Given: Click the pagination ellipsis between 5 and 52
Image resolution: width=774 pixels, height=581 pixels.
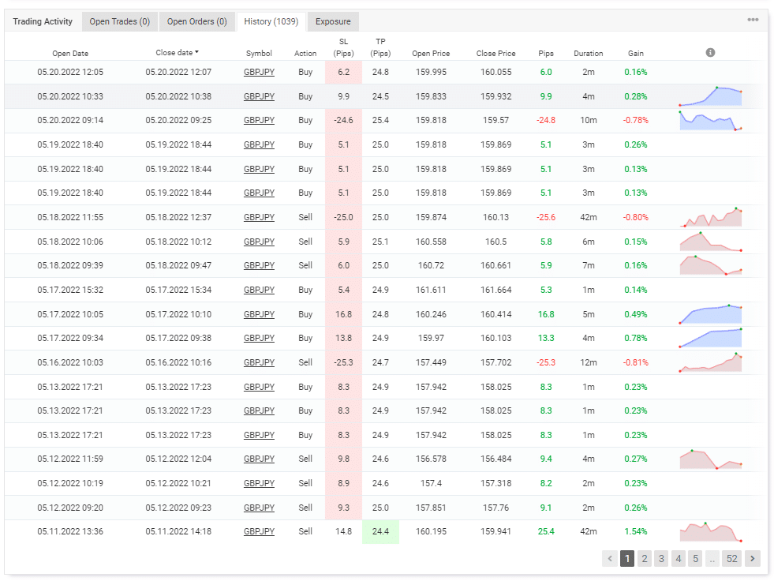Looking at the screenshot, I should [712, 558].
